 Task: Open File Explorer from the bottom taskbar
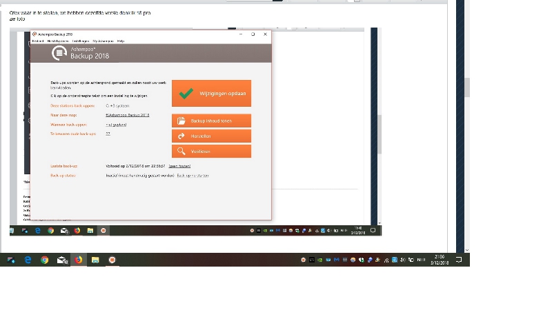[95, 260]
